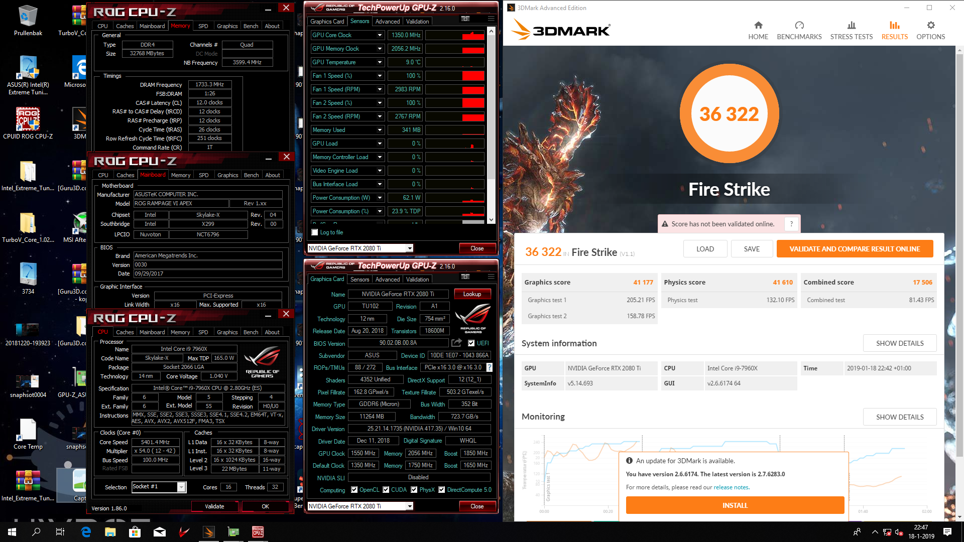The height and width of the screenshot is (542, 964).
Task: Open Bench tab in middle CPU-Z window
Action: [x=251, y=175]
